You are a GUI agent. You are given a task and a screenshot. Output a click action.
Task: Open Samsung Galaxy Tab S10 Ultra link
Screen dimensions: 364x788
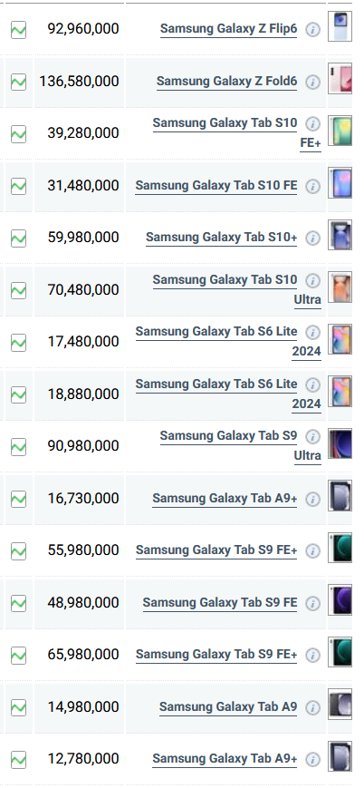(x=236, y=289)
